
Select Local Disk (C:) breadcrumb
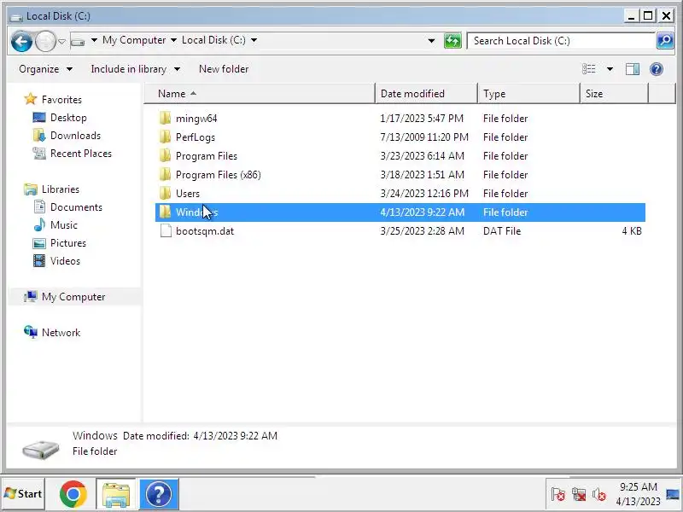213,40
